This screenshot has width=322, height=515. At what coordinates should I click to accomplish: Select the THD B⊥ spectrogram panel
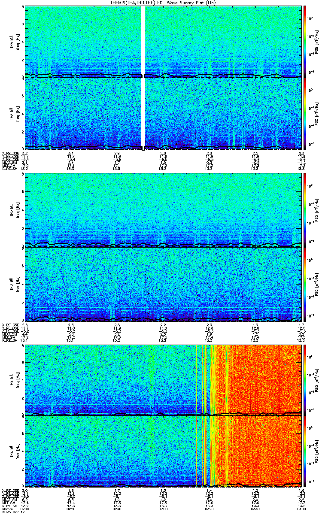[x=163, y=210]
